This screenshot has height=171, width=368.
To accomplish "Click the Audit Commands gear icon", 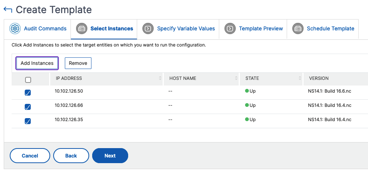I will coord(15,28).
